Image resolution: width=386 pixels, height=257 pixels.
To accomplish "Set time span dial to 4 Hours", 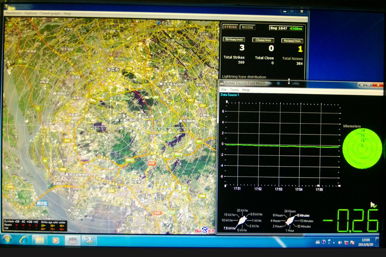I will 276,221.
